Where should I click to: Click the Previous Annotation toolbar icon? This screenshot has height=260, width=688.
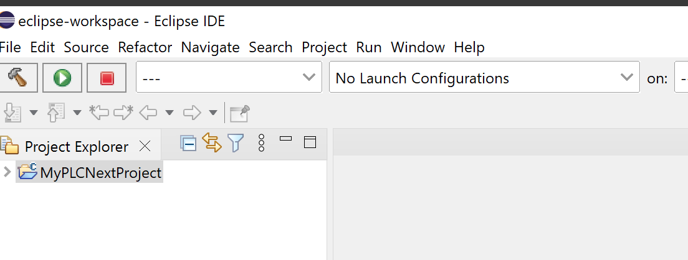55,113
